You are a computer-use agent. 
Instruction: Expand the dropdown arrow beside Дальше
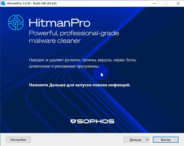[147, 140]
